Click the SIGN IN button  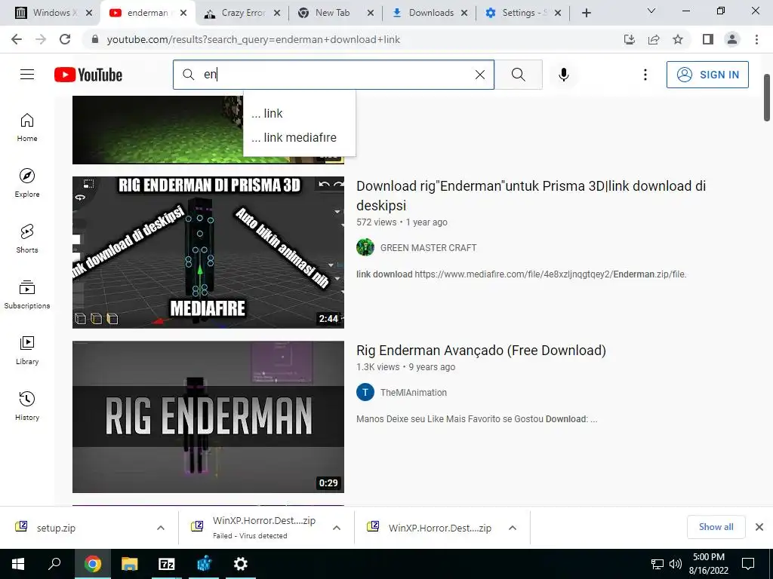click(x=707, y=75)
